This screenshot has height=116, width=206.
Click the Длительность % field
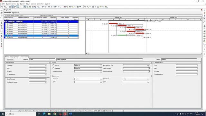(136, 65)
